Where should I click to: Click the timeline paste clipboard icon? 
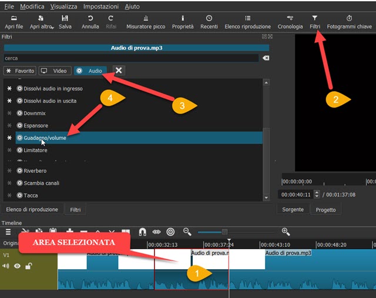pos(53,231)
